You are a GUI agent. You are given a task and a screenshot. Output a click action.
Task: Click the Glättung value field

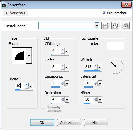[x=56, y=51]
